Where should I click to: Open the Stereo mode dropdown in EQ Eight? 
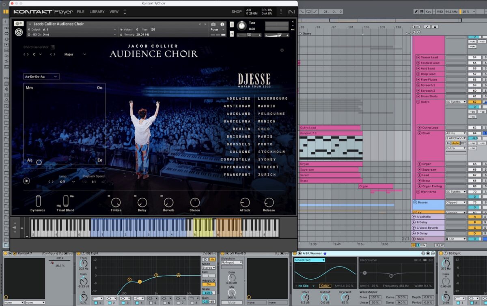[209, 267]
